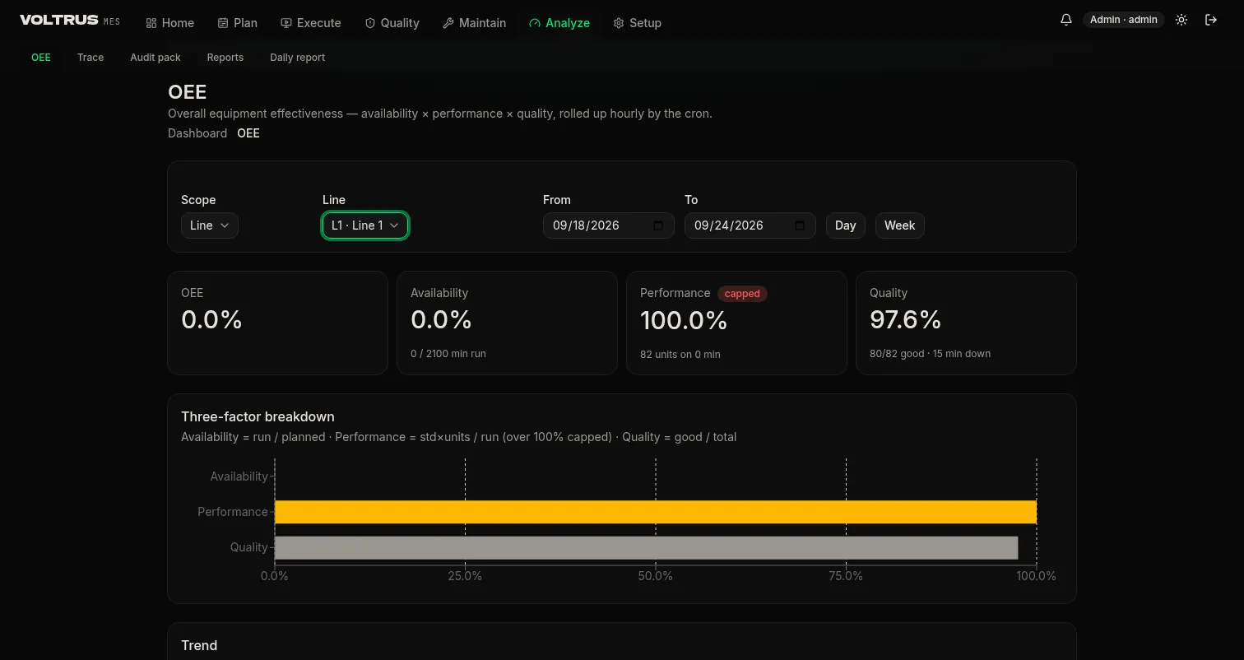1244x660 pixels.
Task: Click the OEE breadcrumb item
Action: pos(248,133)
